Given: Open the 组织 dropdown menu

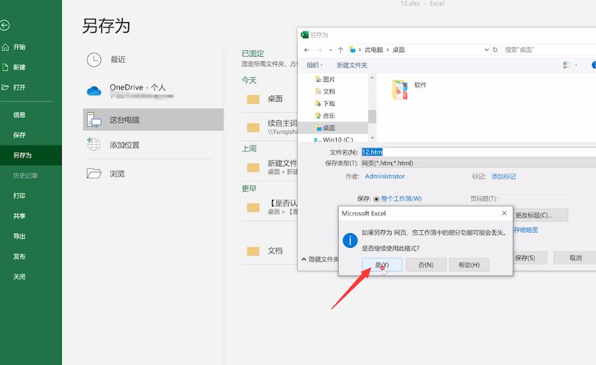Looking at the screenshot, I should tap(314, 66).
